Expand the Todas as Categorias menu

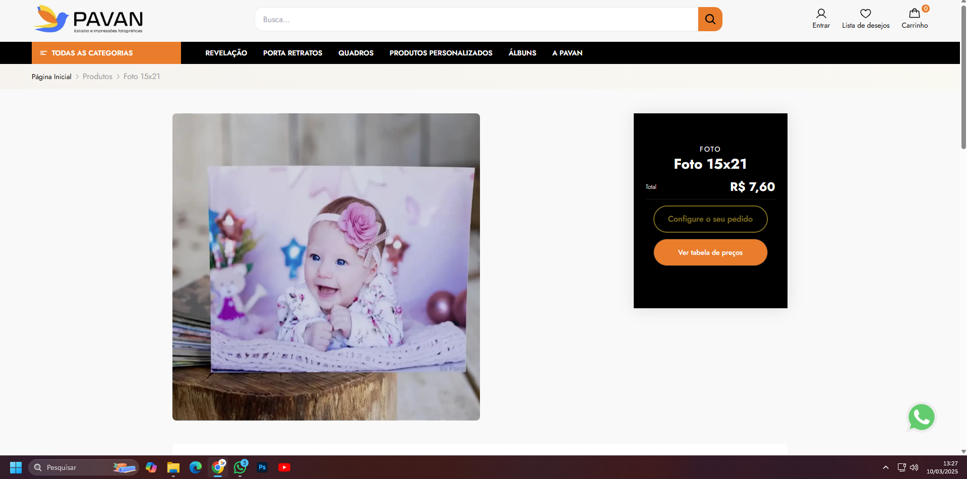coord(106,53)
